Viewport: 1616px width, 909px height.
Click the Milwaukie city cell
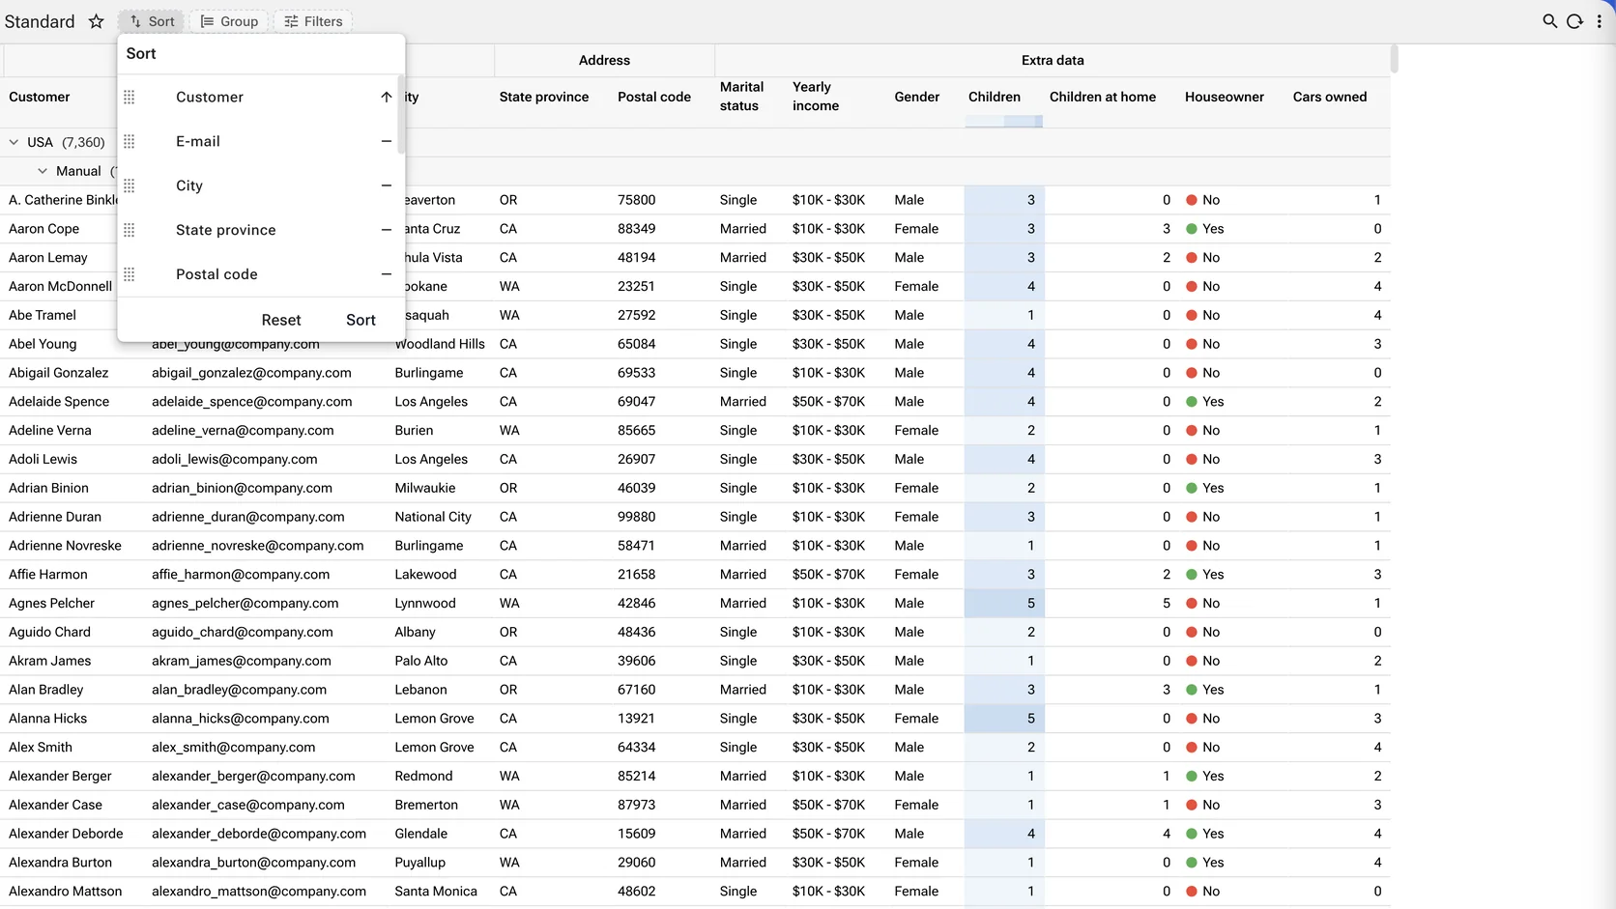[x=425, y=489]
